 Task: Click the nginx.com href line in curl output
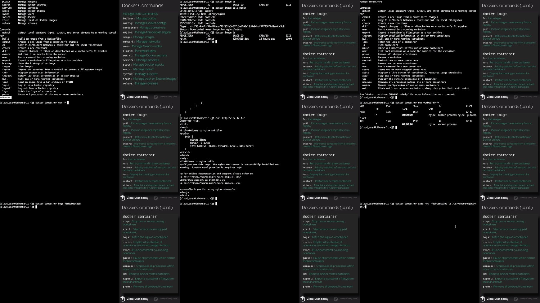click(210, 183)
